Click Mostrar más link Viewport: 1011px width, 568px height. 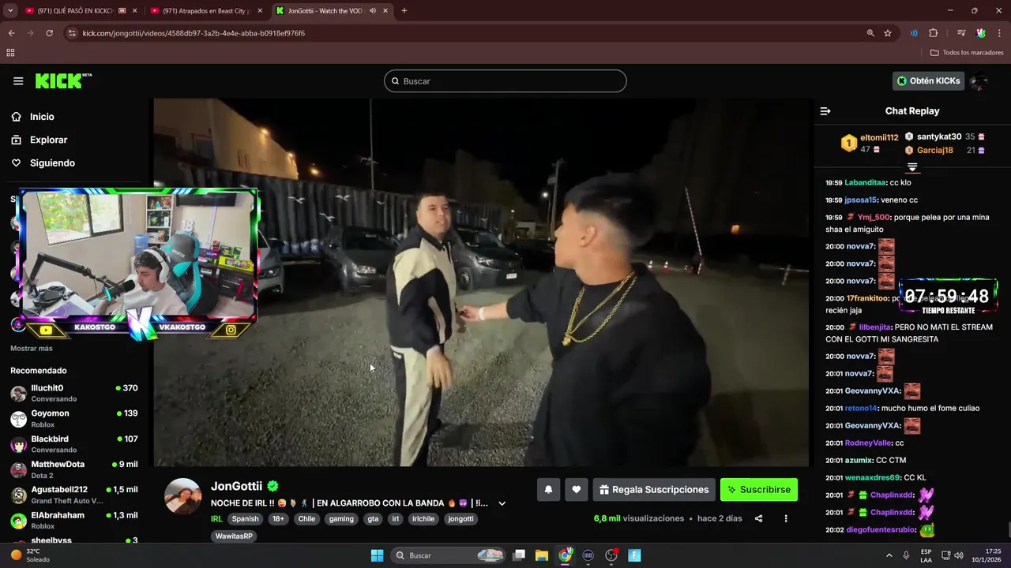pyautogui.click(x=32, y=348)
